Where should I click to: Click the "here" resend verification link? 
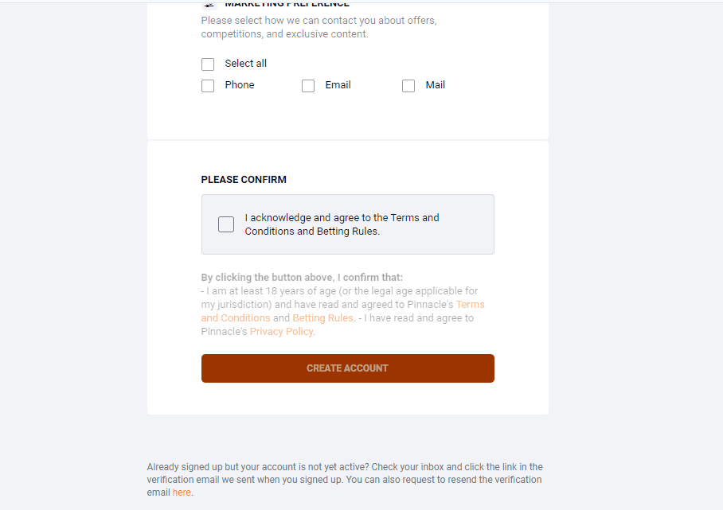click(x=182, y=492)
